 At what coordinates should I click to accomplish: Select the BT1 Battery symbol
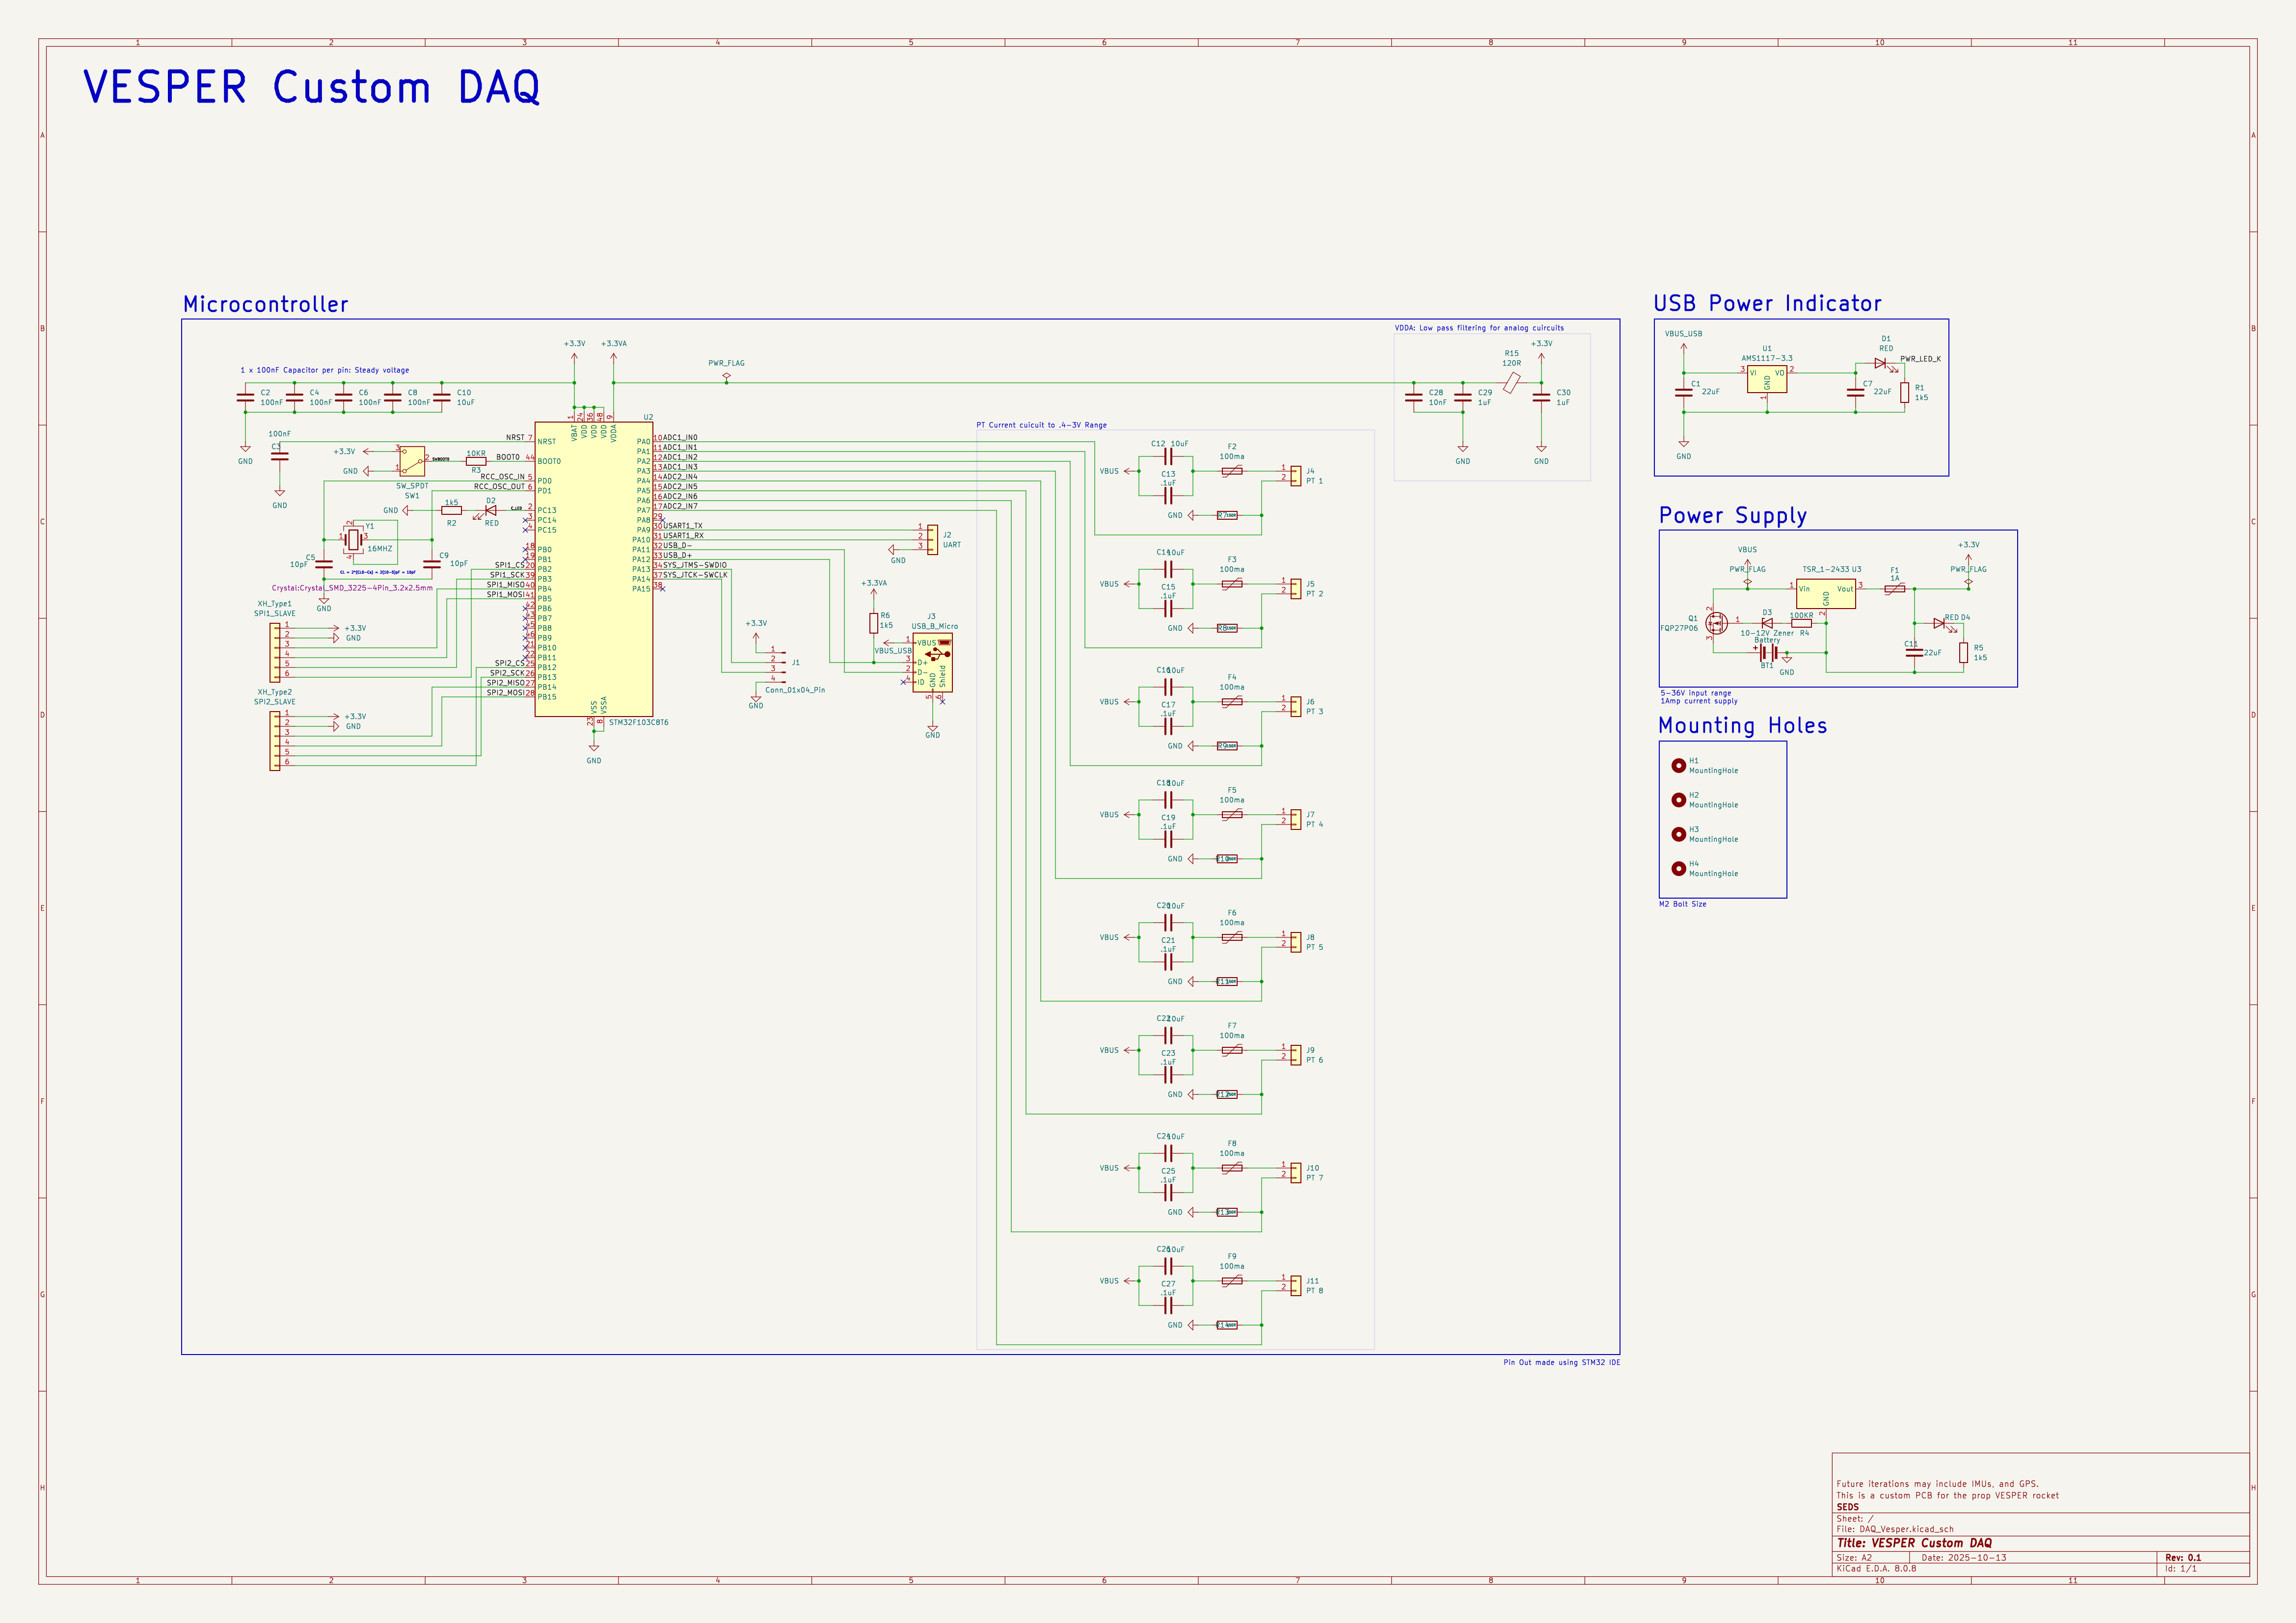[1767, 652]
